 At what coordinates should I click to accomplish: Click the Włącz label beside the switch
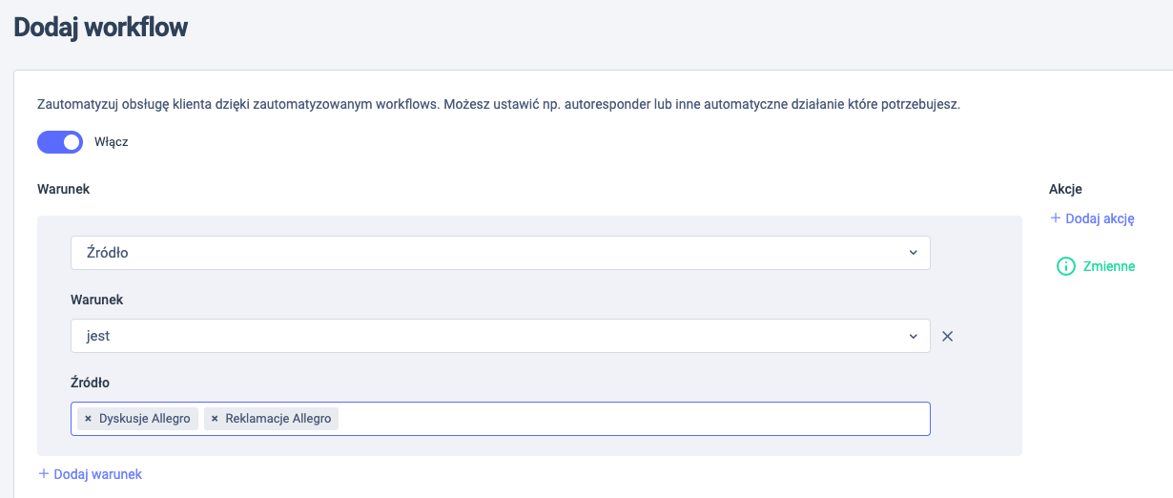[111, 142]
